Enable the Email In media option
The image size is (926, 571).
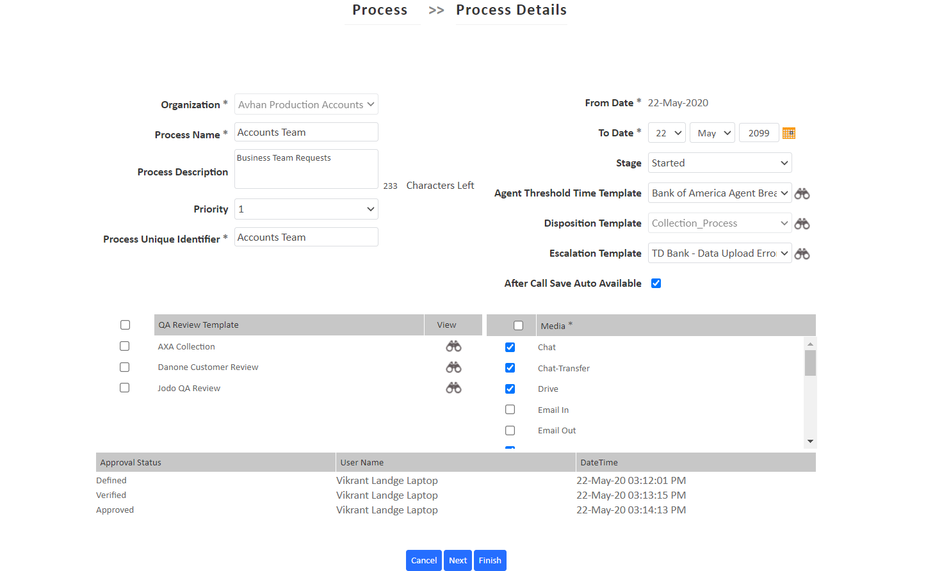pyautogui.click(x=510, y=409)
